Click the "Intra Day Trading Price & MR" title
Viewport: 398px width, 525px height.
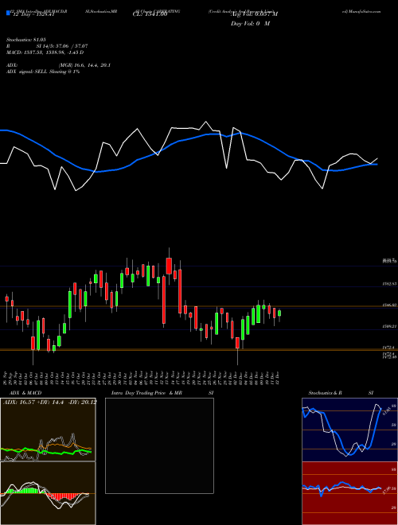pos(146,393)
